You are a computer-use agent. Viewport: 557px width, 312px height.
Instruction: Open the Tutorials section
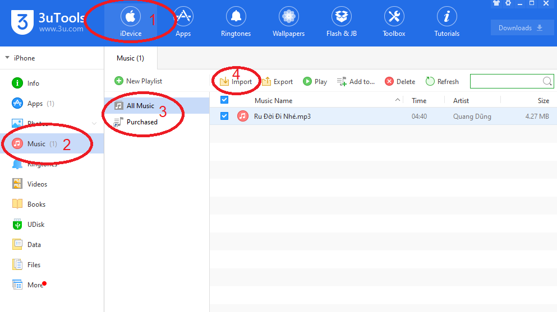447,23
